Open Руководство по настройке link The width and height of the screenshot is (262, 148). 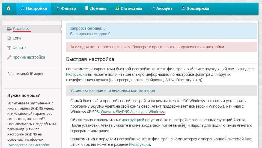[28, 145]
